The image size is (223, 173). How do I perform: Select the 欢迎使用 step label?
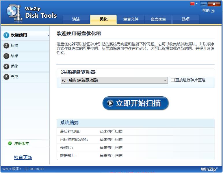[x=19, y=35]
